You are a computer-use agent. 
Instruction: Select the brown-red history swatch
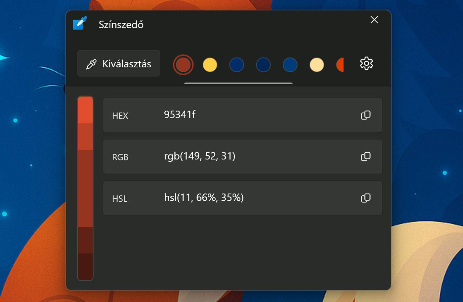coord(183,65)
